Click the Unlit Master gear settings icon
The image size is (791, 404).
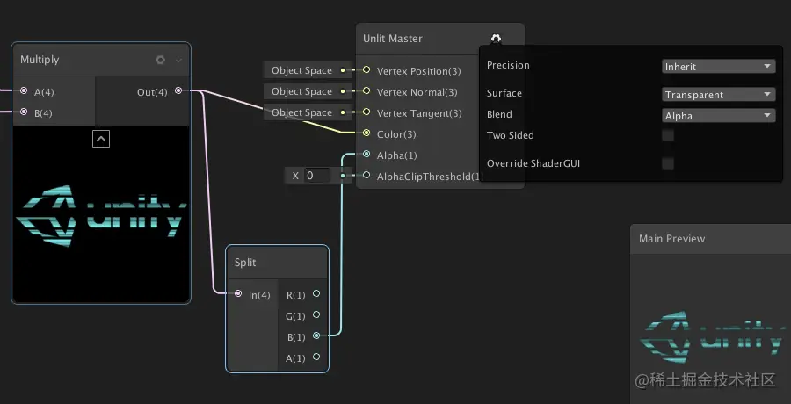pyautogui.click(x=496, y=39)
